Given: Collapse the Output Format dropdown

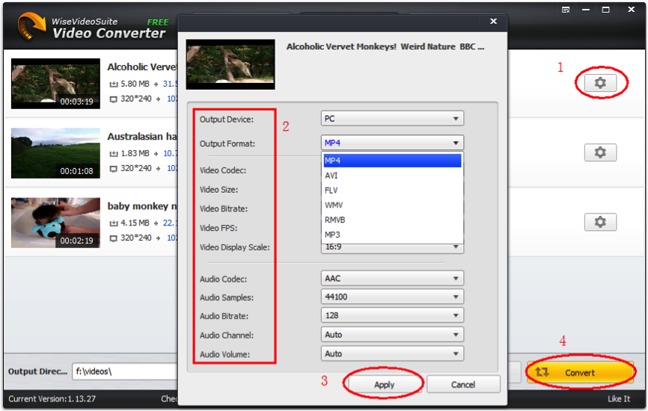Looking at the screenshot, I should (392, 143).
